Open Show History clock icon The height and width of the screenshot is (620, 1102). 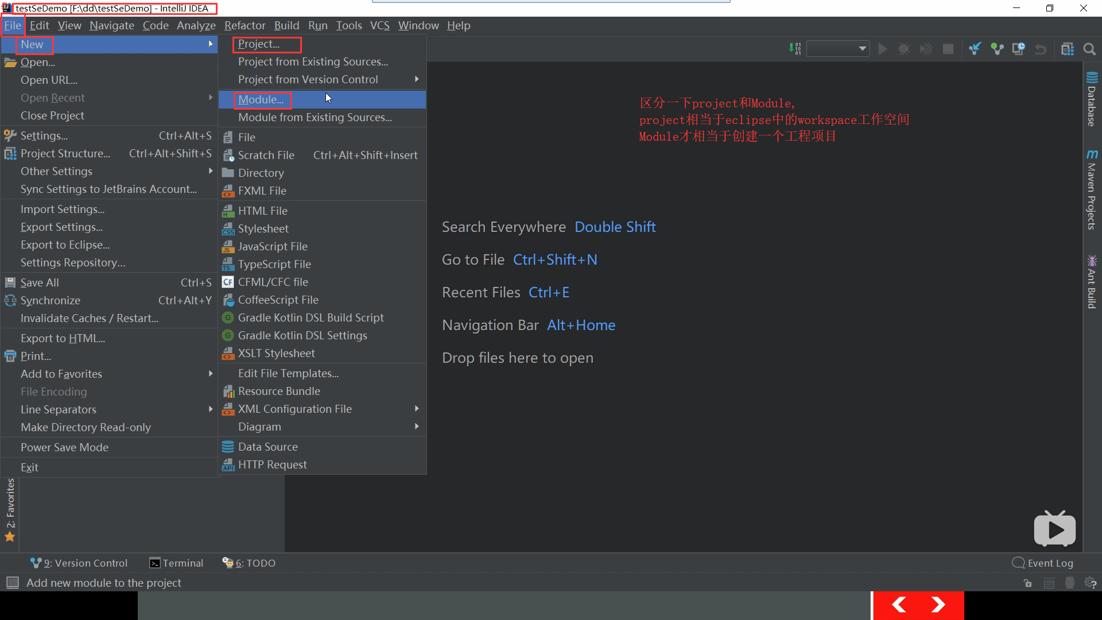pos(1019,49)
